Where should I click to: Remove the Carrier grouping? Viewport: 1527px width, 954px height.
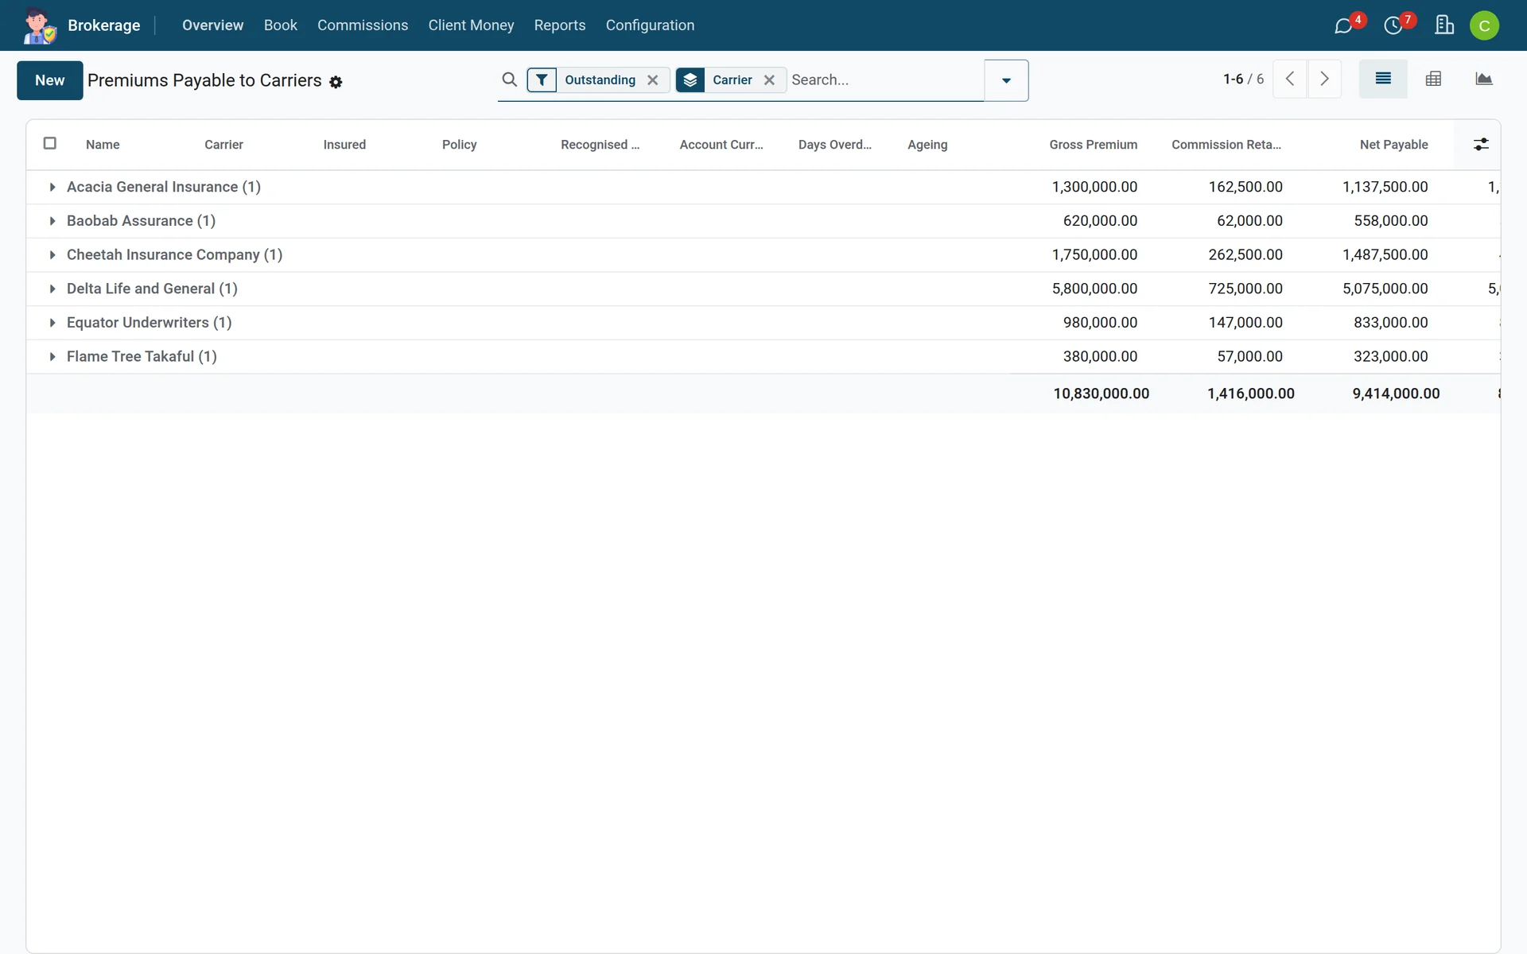(769, 79)
